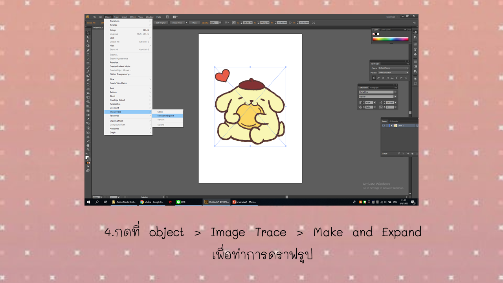
Task: Open the Position dropdown in OpenType
Action: [394, 72]
